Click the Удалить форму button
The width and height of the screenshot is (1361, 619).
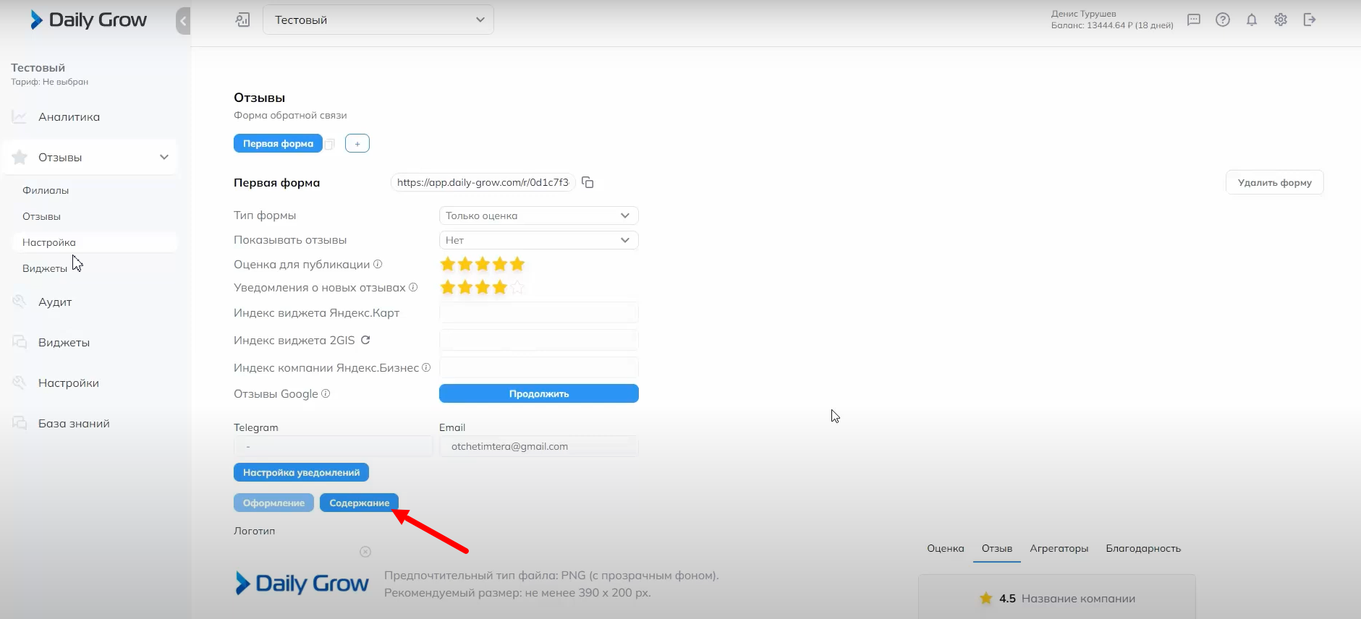pos(1274,182)
